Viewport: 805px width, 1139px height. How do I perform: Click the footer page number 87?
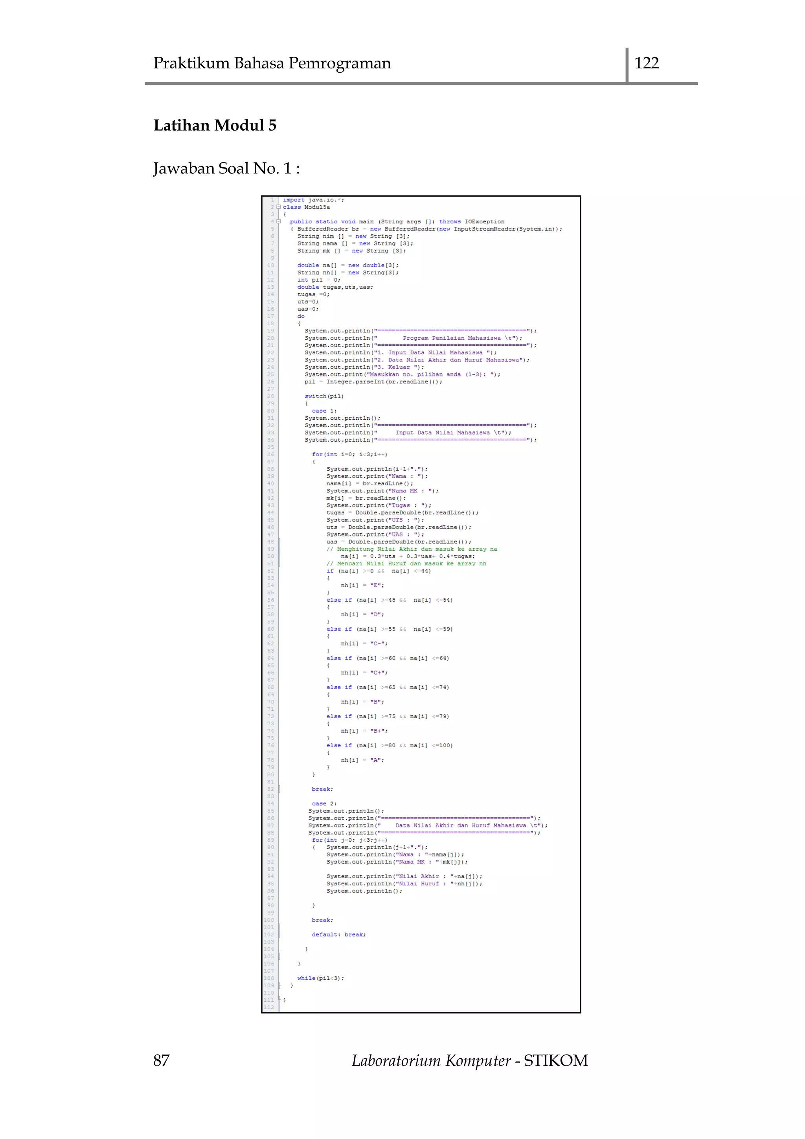point(161,1060)
